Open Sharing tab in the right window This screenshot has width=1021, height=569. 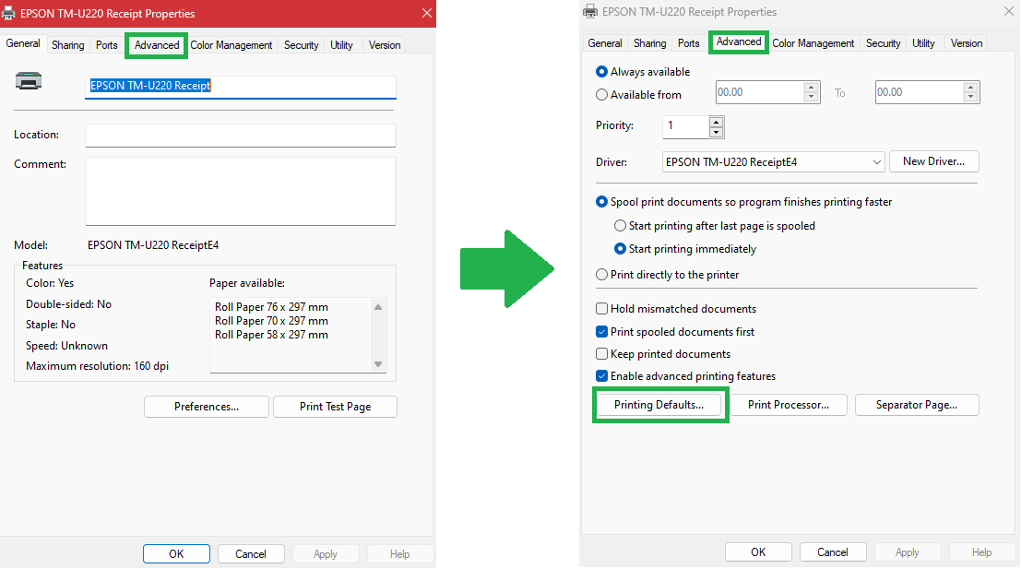click(650, 43)
